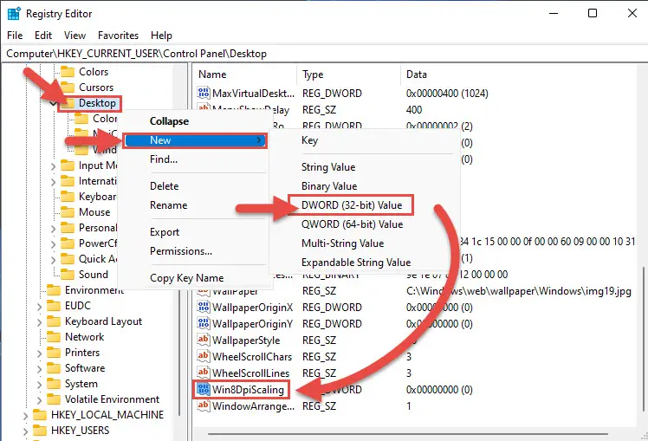
Task: Open the File menu
Action: pos(15,36)
